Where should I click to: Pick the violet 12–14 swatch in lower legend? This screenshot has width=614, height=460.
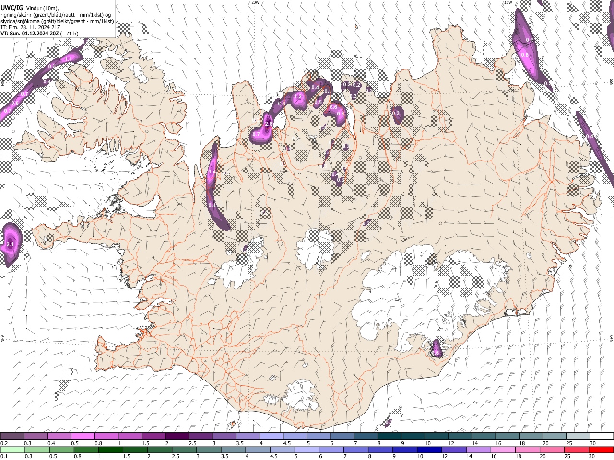coord(455,449)
